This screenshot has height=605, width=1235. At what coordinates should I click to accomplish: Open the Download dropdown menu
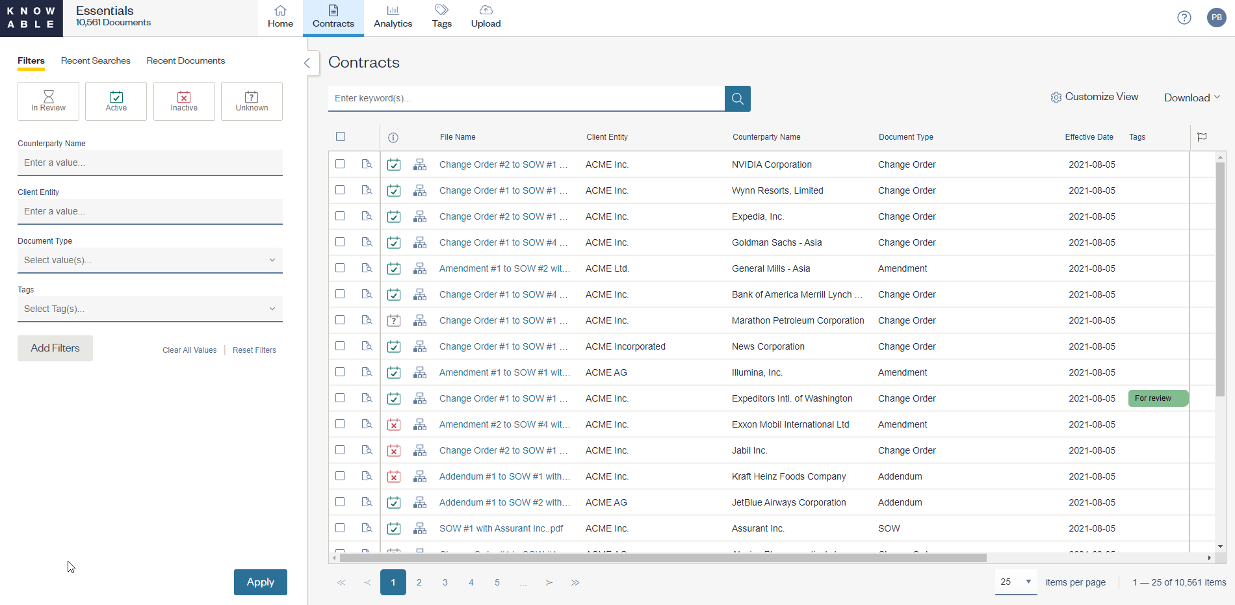pyautogui.click(x=1191, y=97)
